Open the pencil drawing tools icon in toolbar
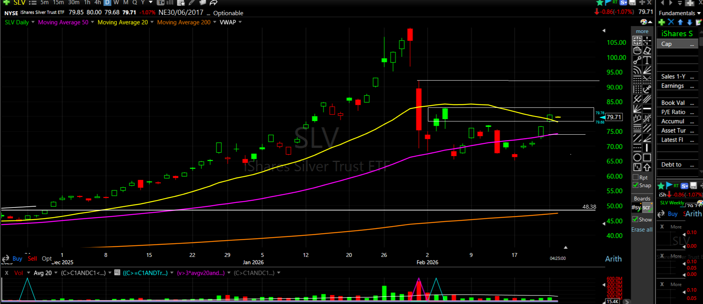 pos(192,2)
